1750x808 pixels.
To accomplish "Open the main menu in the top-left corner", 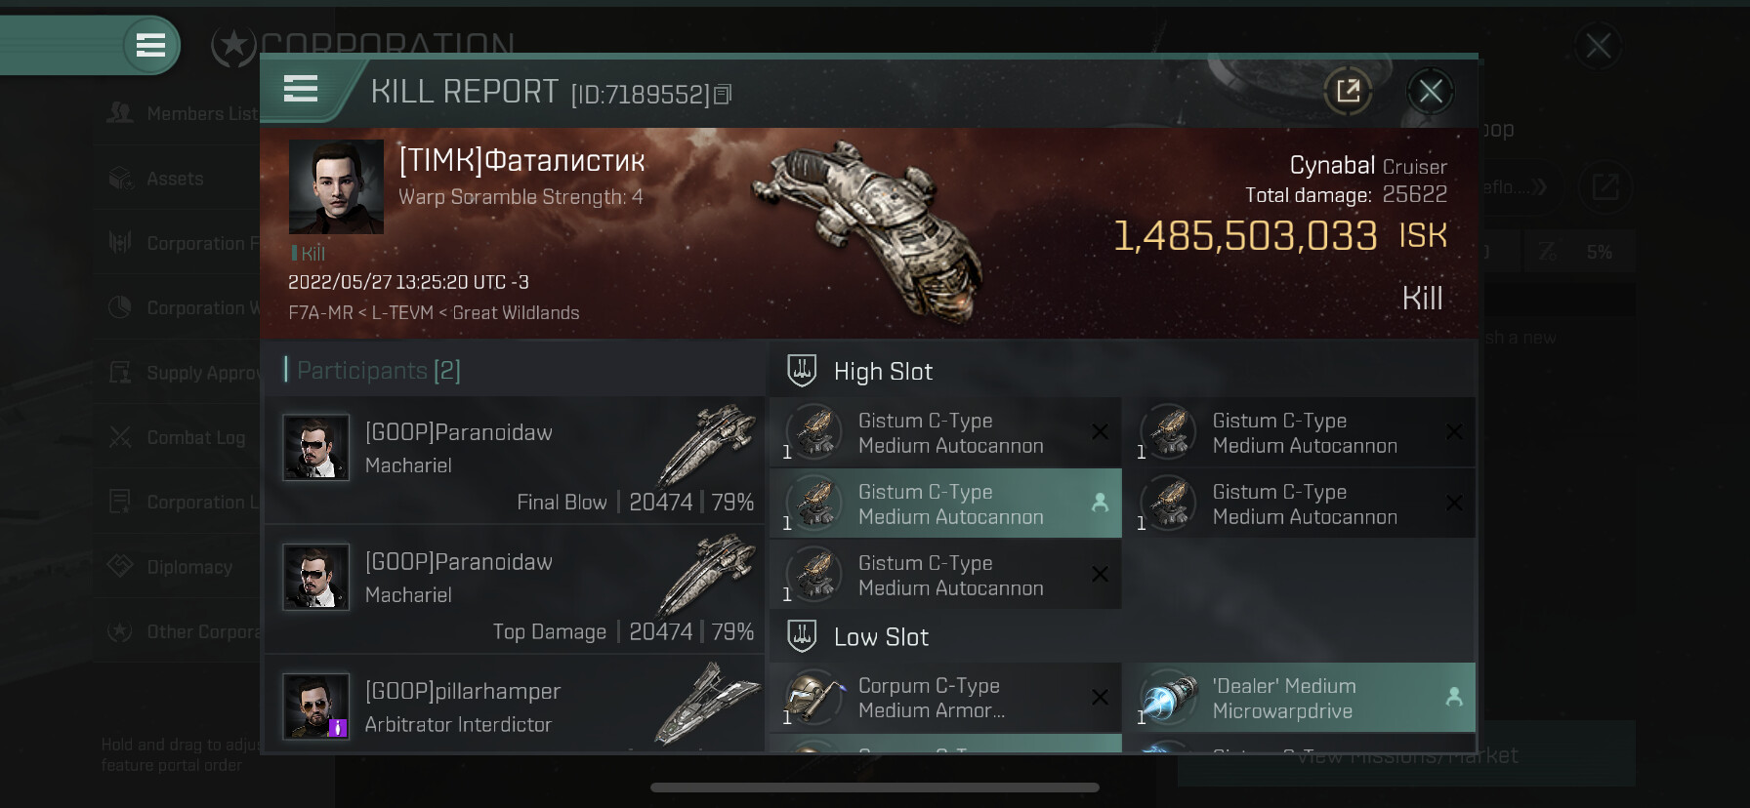I will tap(150, 45).
